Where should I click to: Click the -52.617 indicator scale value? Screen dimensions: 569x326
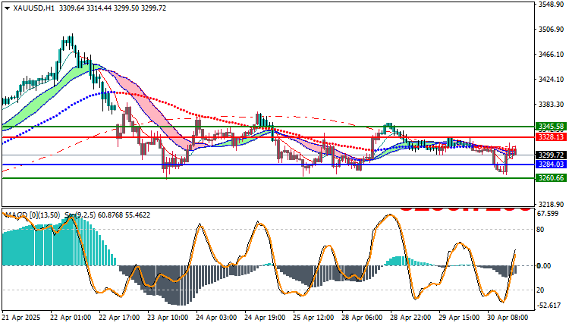(549, 306)
